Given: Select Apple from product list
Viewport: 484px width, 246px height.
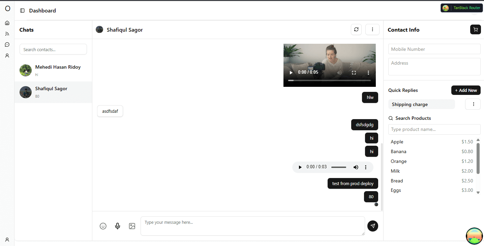Looking at the screenshot, I should (x=432, y=142).
